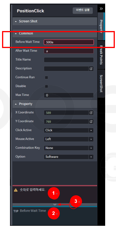Focus the Before Wait Time field
This screenshot has width=116, height=229.
click(x=69, y=42)
